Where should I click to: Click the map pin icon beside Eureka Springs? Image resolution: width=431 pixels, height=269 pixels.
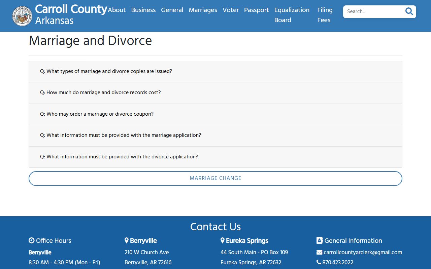(x=223, y=240)
